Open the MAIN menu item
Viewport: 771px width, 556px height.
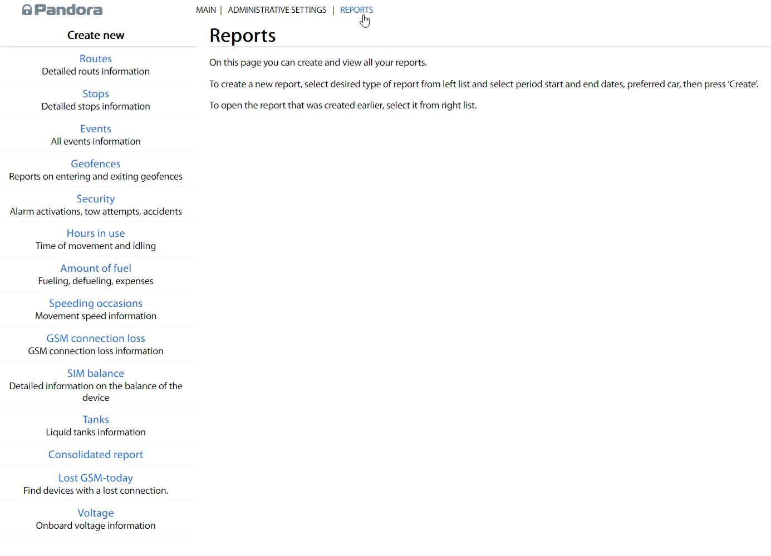point(206,10)
